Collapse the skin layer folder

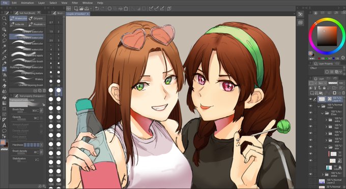click(x=326, y=147)
